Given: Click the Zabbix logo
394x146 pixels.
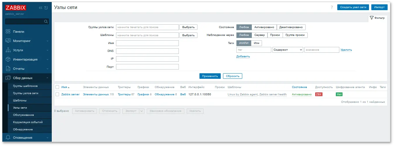Looking at the screenshot, I should click(x=16, y=8).
